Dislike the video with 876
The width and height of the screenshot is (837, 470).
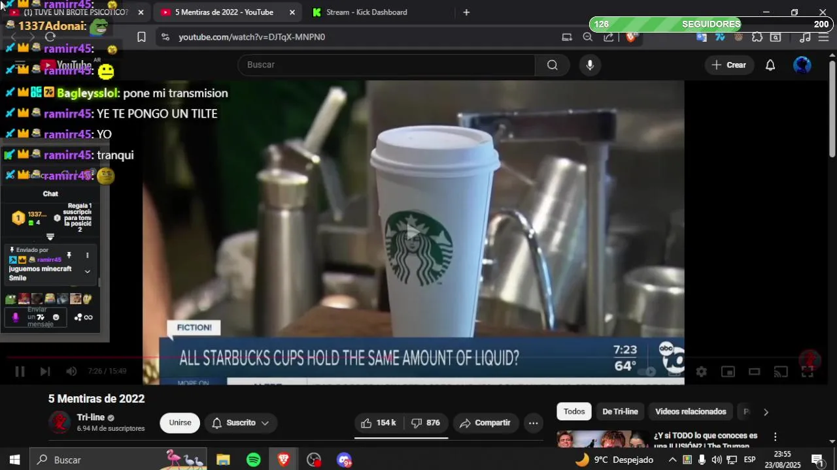click(426, 423)
